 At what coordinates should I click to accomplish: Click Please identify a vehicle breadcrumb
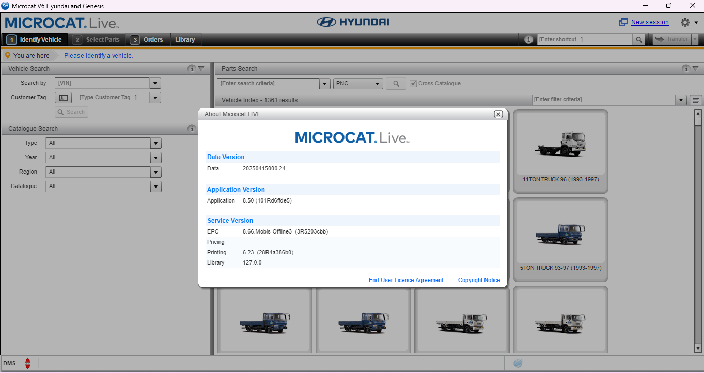pyautogui.click(x=99, y=55)
